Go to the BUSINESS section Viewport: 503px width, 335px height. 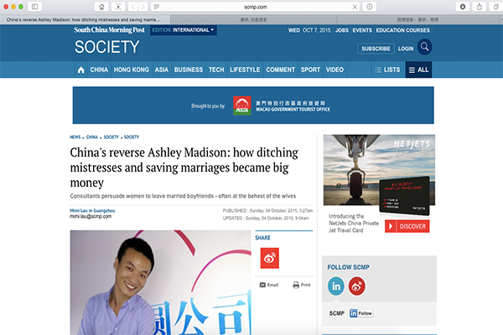[x=189, y=70]
